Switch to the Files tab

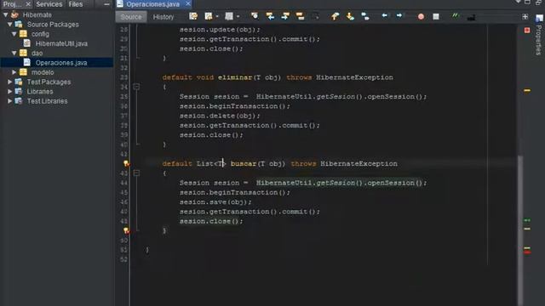coord(76,4)
